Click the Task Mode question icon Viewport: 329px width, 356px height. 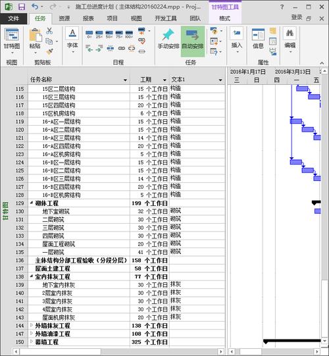[214, 52]
